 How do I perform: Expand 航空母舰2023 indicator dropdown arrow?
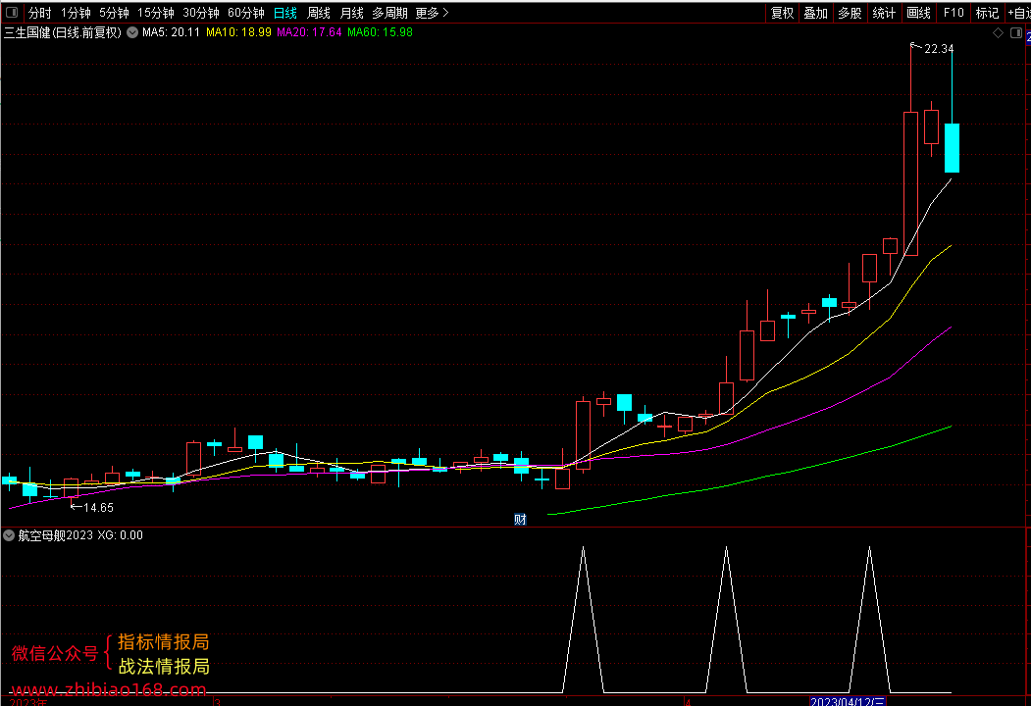pyautogui.click(x=9, y=535)
